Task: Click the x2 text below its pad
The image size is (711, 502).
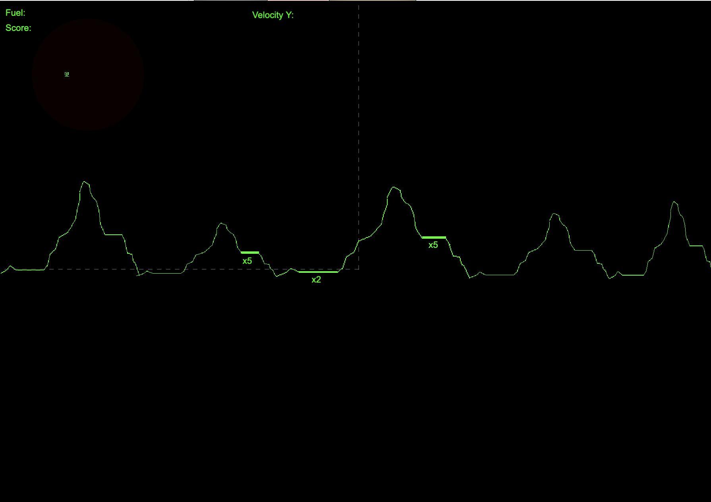Action: (316, 280)
